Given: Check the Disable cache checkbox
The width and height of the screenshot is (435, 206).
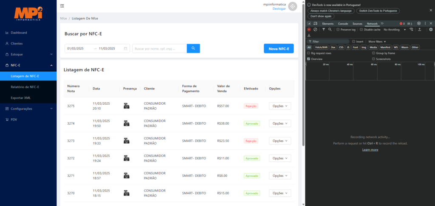Looking at the screenshot, I should tap(362, 30).
